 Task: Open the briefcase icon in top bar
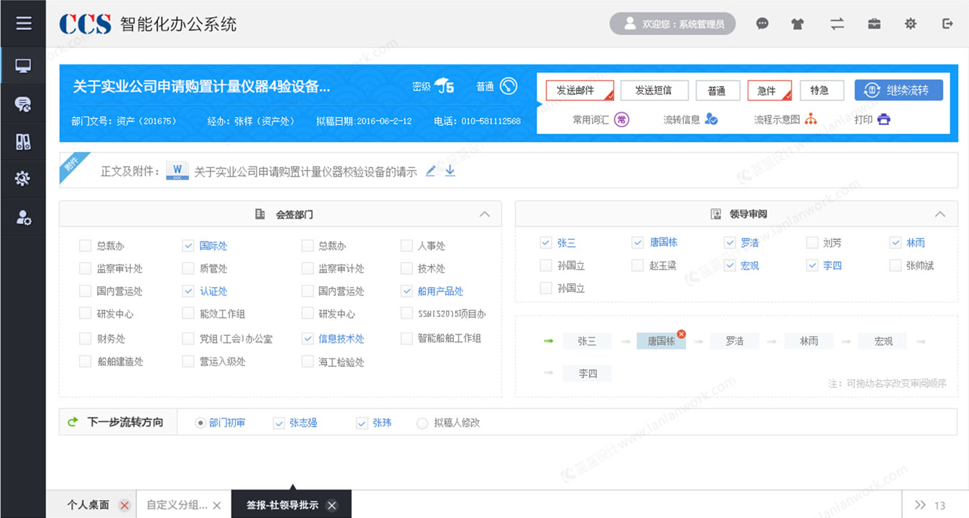tap(874, 24)
